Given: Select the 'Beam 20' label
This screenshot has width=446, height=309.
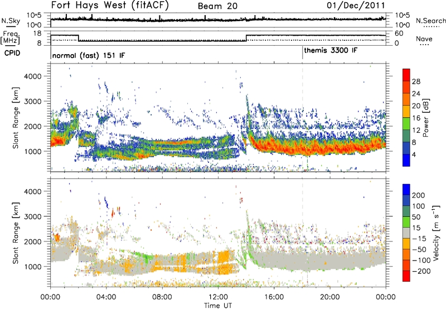Looking at the screenshot, I should pos(217,6).
